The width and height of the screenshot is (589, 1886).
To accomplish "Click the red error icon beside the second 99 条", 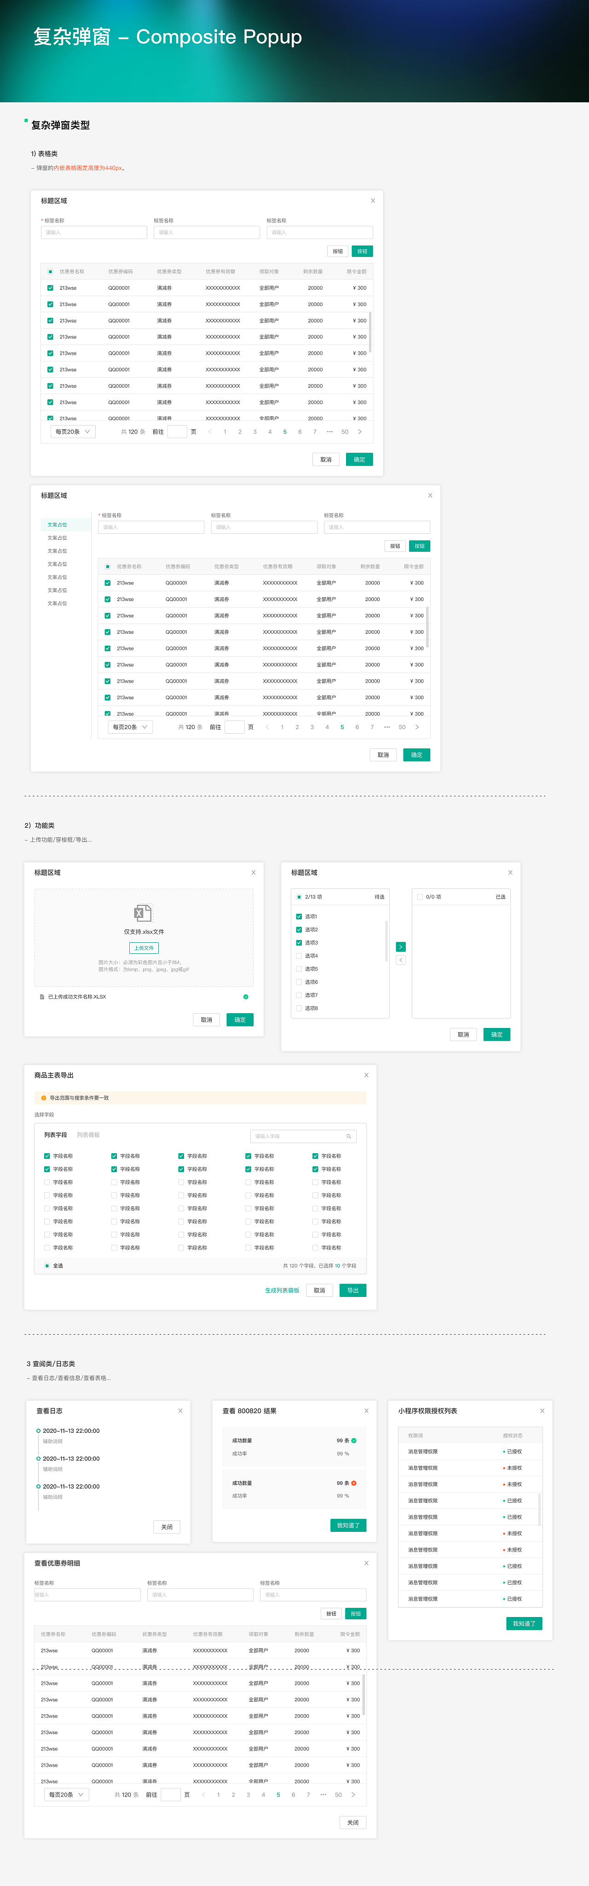I will (354, 1483).
